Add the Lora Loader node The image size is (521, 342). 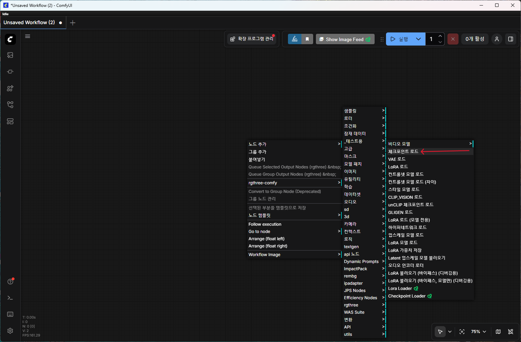pyautogui.click(x=430, y=289)
